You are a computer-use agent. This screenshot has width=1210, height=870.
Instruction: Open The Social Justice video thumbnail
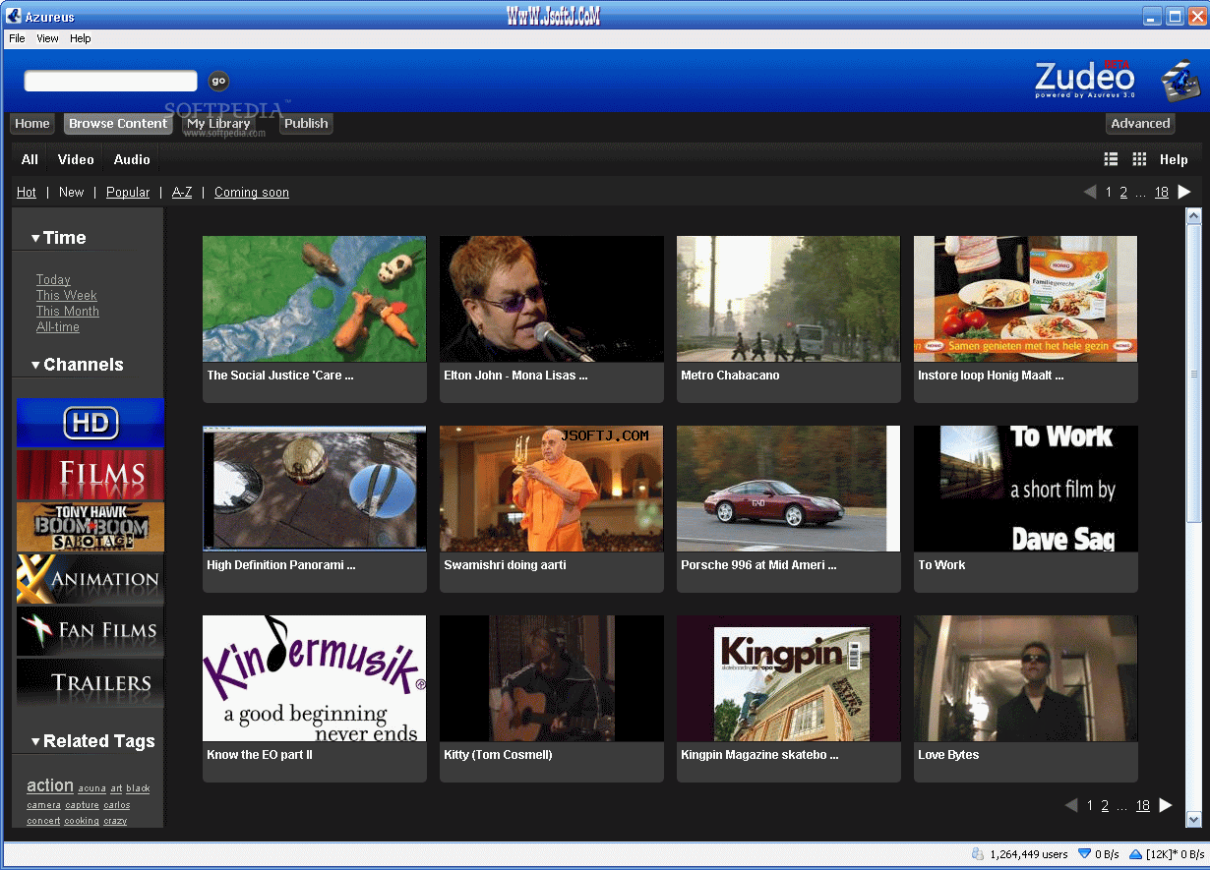coord(315,299)
